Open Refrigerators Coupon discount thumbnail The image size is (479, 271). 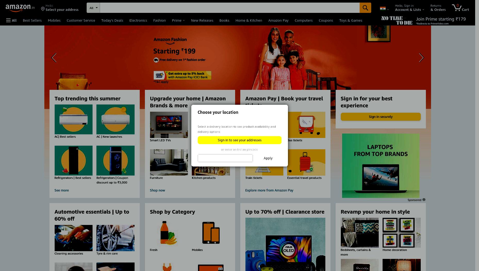tap(115, 161)
